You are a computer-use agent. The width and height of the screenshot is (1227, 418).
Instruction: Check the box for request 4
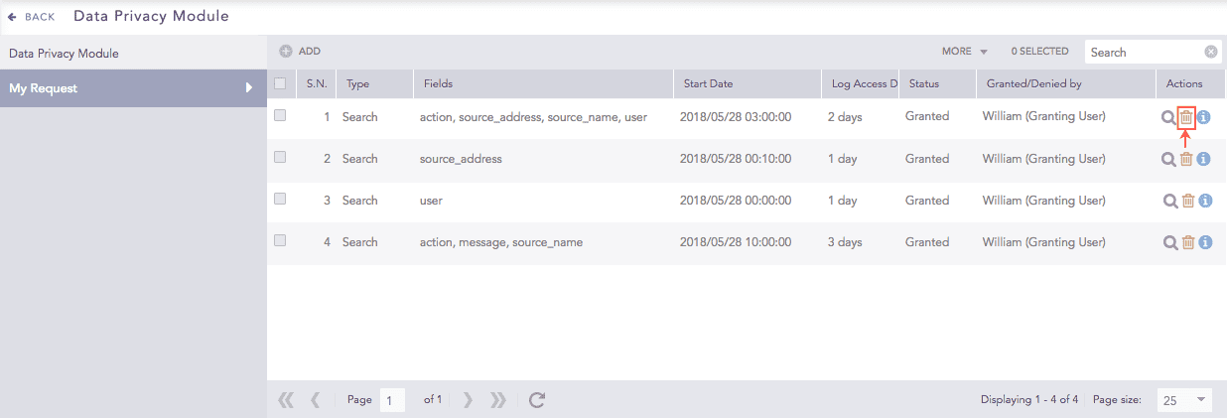point(280,240)
